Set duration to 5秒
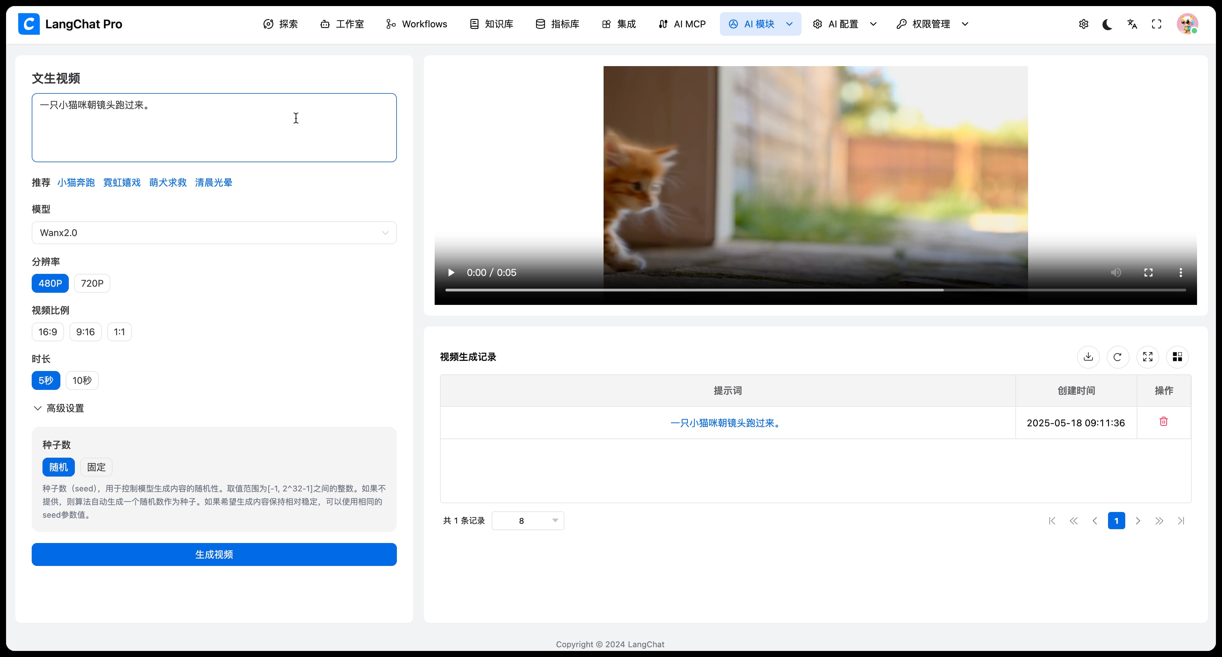The height and width of the screenshot is (657, 1222). 46,380
